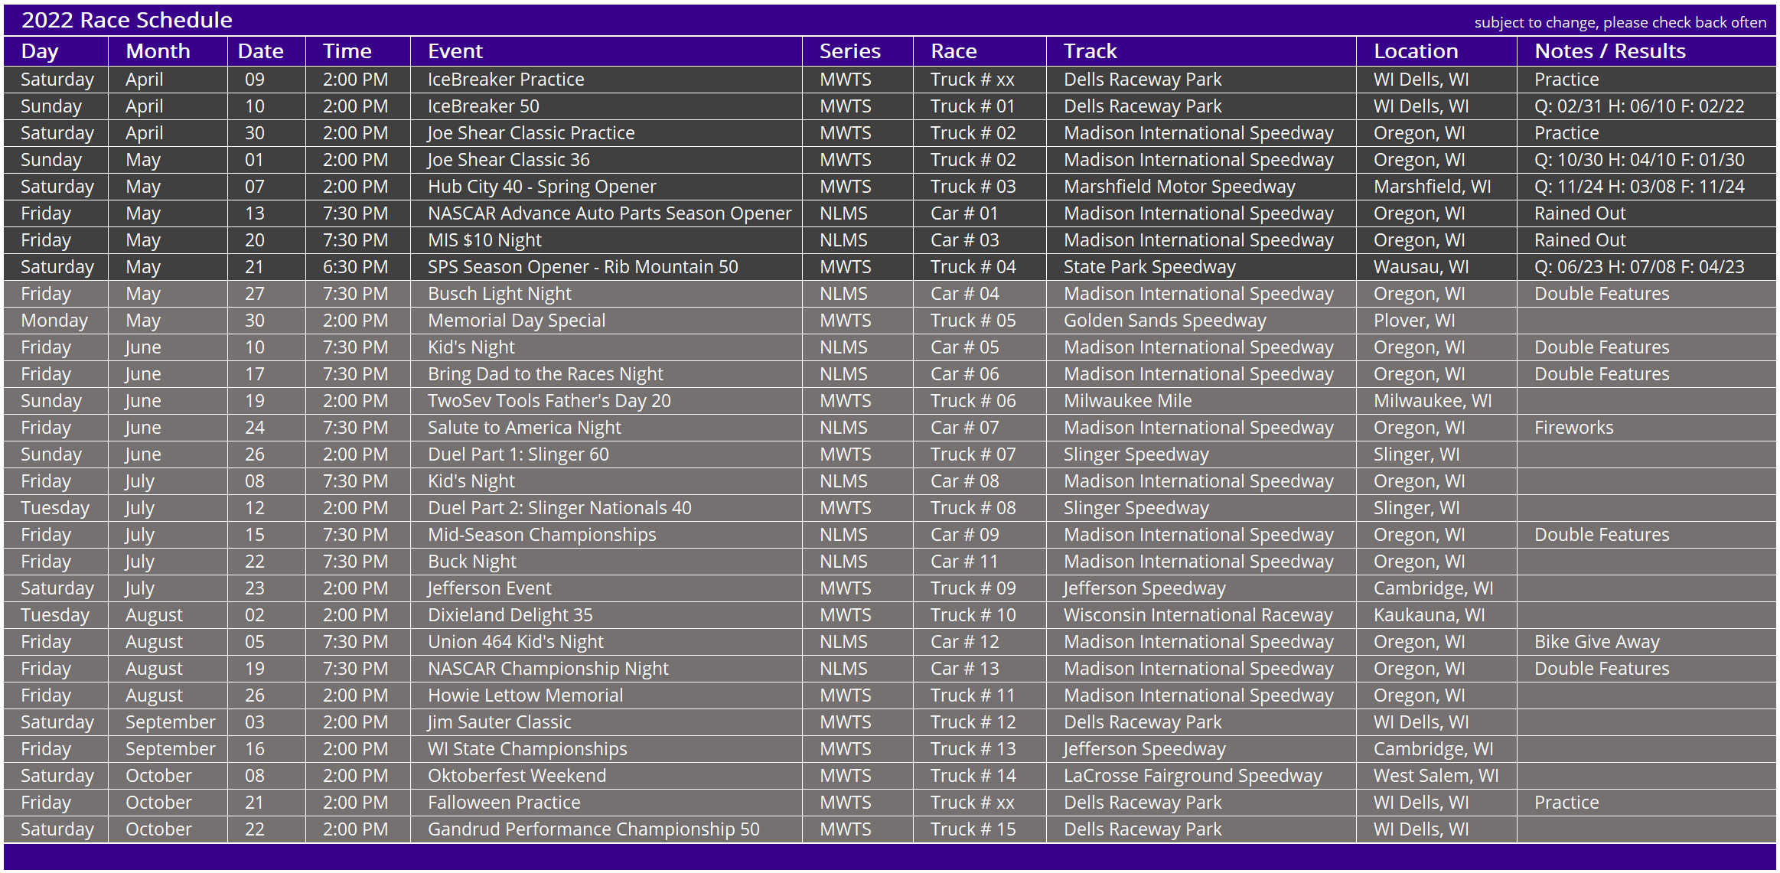The image size is (1780, 873).
Task: Click 'West Salem, WI' location cell
Action: tap(1436, 776)
